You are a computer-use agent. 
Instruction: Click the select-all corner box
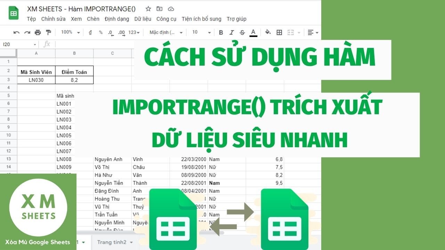pos(8,53)
